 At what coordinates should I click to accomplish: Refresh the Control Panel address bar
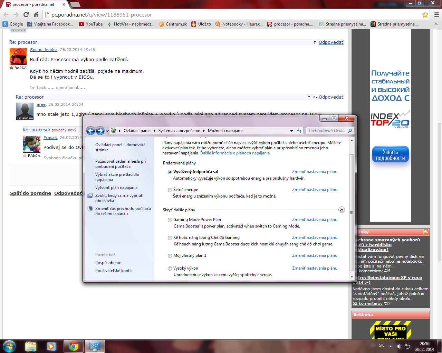[299, 131]
